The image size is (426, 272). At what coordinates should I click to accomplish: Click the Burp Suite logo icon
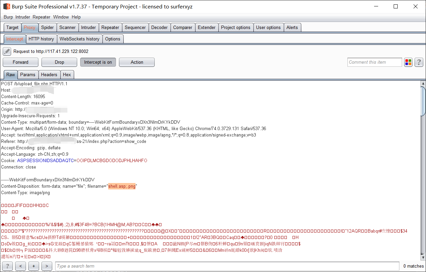tap(6, 6)
